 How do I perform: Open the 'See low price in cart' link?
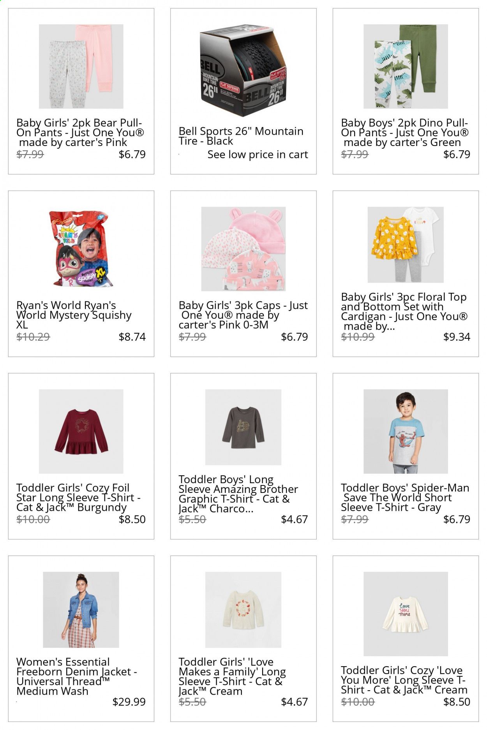coord(258,155)
